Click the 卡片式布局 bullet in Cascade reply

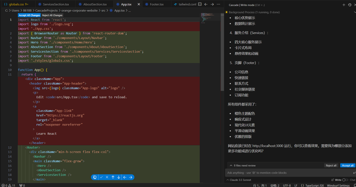click(243, 47)
